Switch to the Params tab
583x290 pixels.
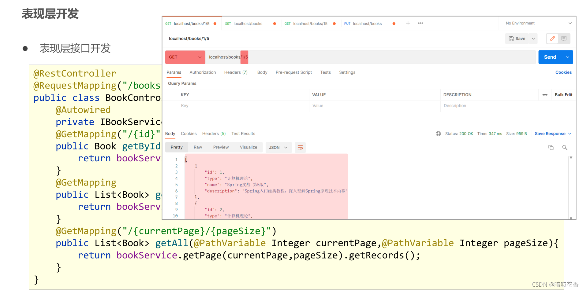(x=174, y=72)
